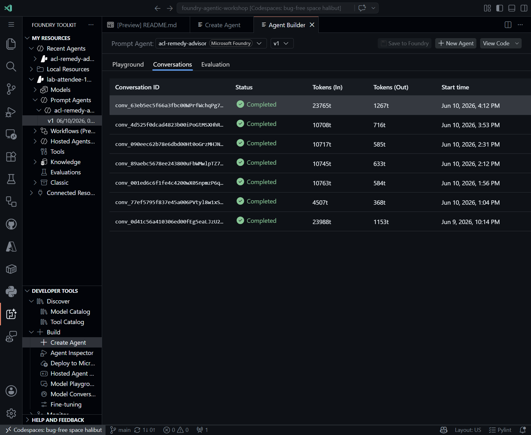Screen dimensions: 531x435
Task: Open the [Preview] README.md editor tab
Action: [x=146, y=25]
